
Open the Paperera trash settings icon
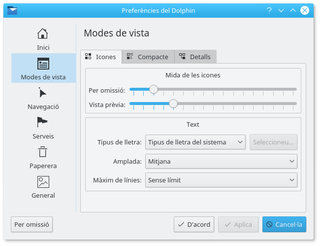[43, 152]
